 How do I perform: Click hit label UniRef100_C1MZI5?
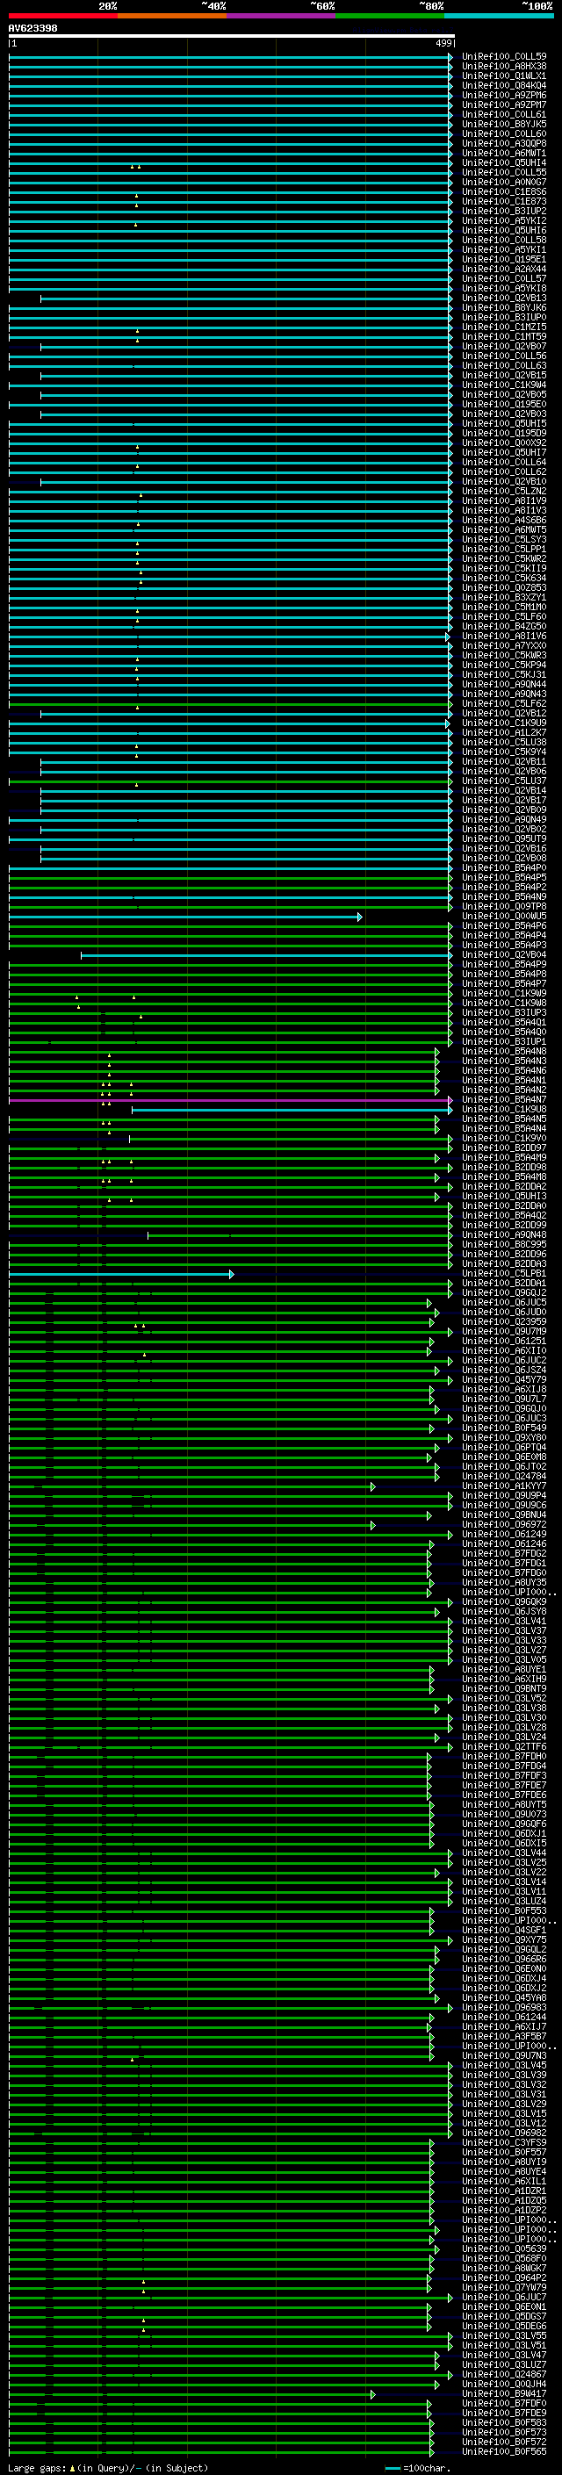click(504, 327)
